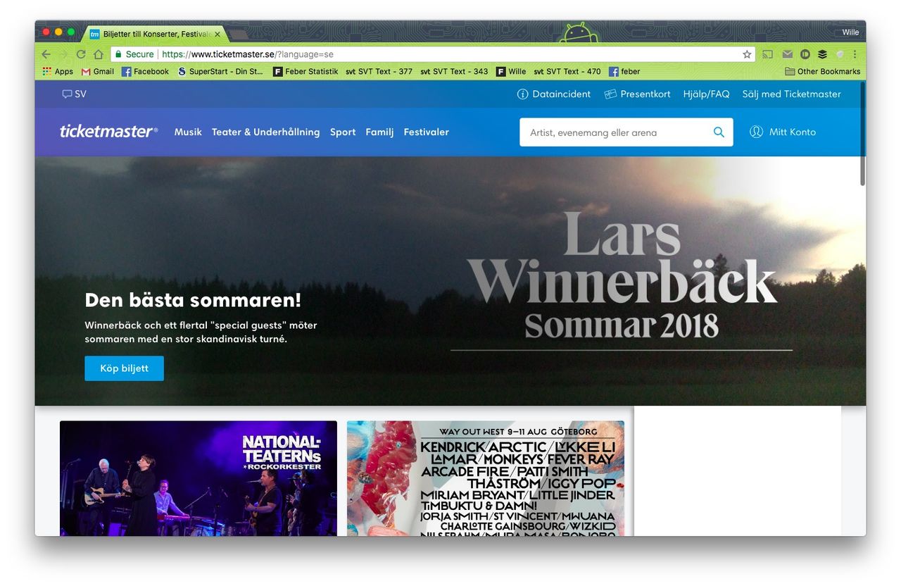The width and height of the screenshot is (901, 586).
Task: Open the mail envelope extension icon
Action: coord(787,54)
